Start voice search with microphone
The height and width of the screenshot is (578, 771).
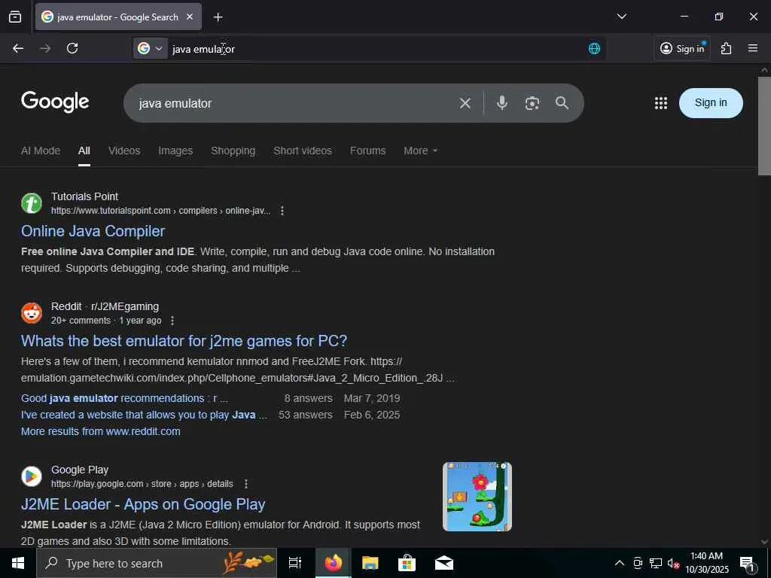click(501, 102)
